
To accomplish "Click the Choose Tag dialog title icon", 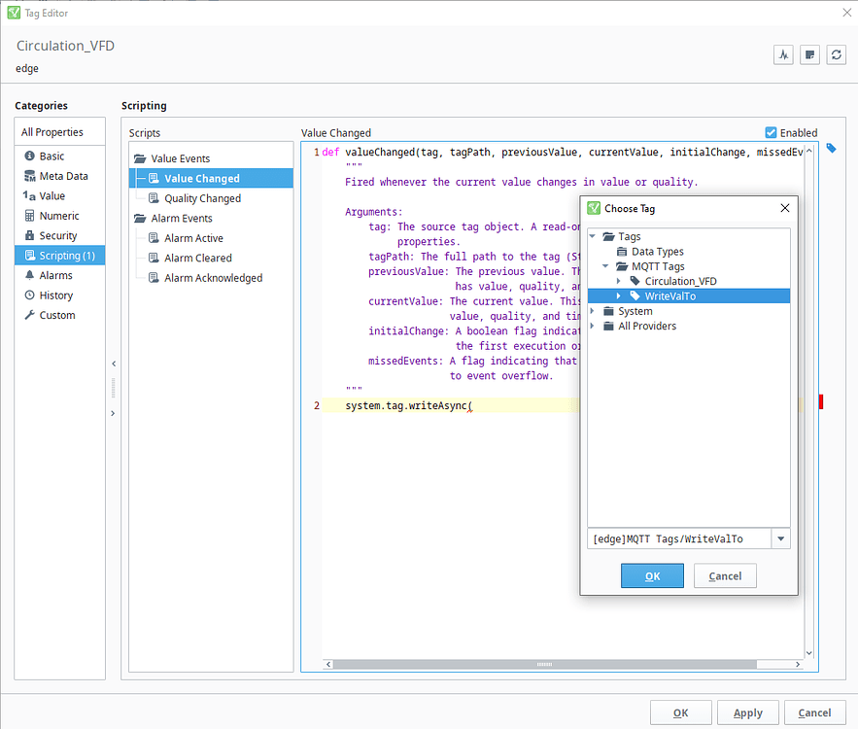I will point(594,208).
